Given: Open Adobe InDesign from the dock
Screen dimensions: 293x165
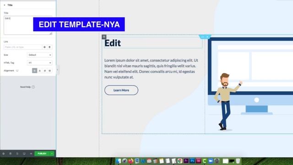Looking at the screenshot, I should pos(198,161).
